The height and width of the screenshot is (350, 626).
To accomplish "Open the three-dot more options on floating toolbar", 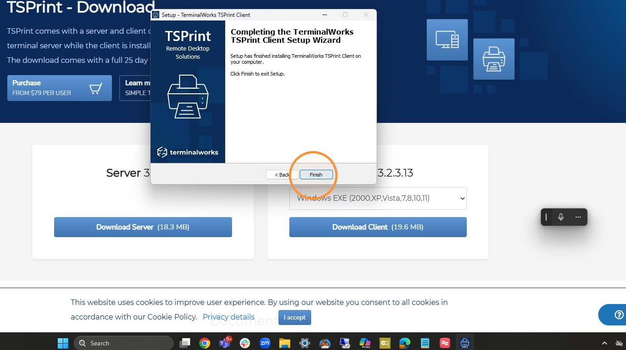I will 578,217.
